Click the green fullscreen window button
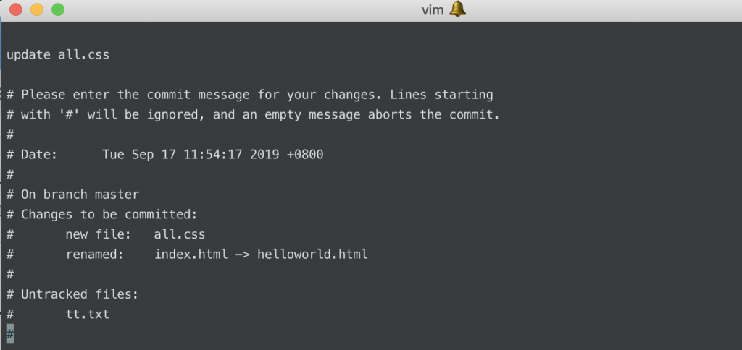 pyautogui.click(x=58, y=9)
